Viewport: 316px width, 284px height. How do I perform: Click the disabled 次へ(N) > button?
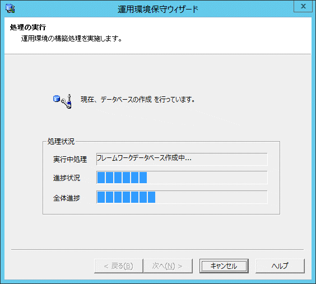168,266
